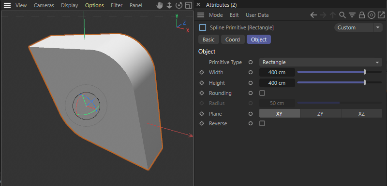Switch to the Coord tab
Image resolution: width=387 pixels, height=186 pixels.
point(233,40)
